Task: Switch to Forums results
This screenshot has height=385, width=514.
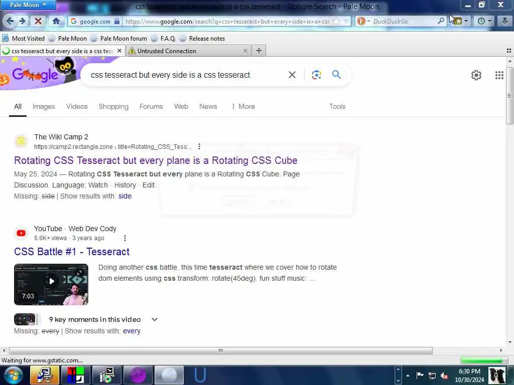Action: click(x=151, y=106)
